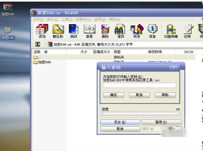Select the parent folder '..' row
The width and height of the screenshot is (203, 151).
point(114,57)
